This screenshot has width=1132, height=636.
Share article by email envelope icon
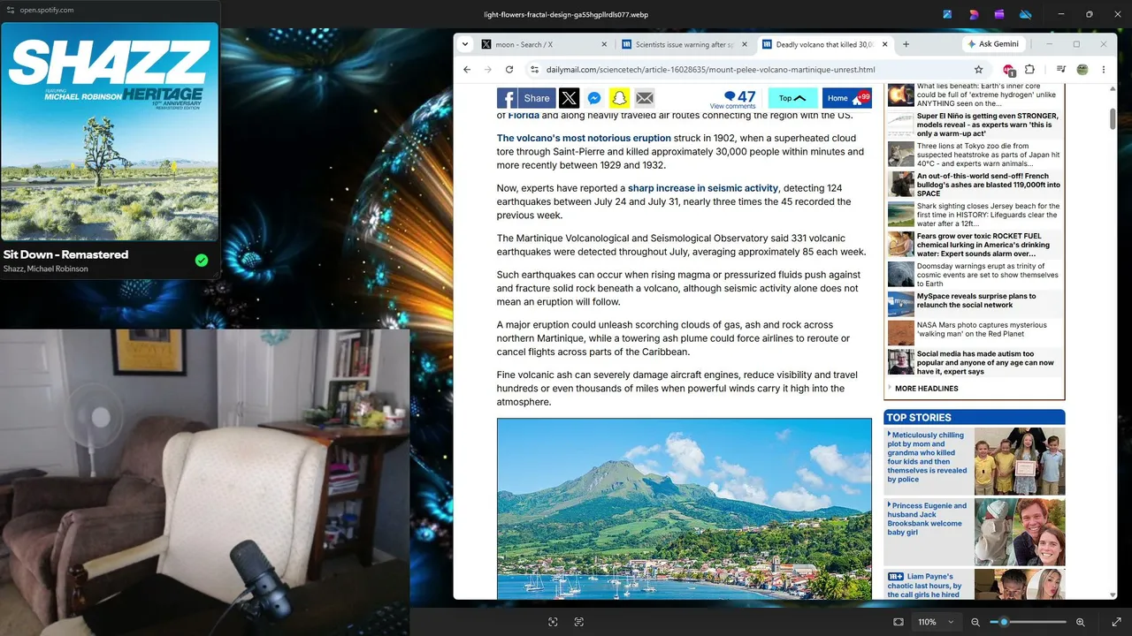click(645, 98)
